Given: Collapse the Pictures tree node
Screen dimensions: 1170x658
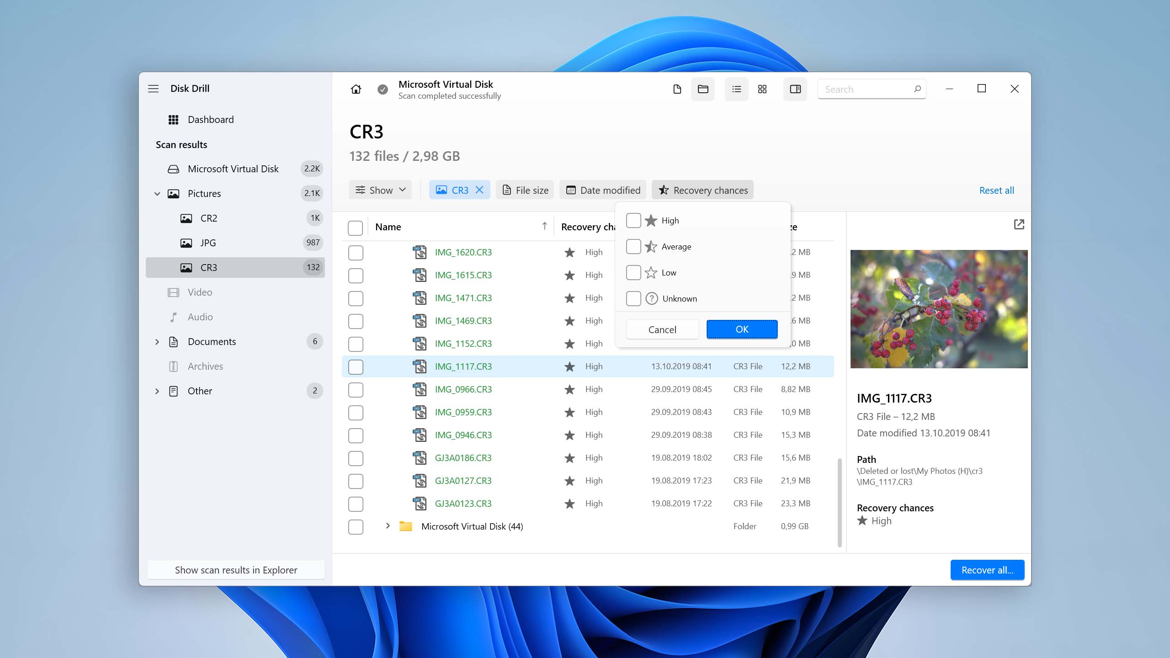Looking at the screenshot, I should (157, 194).
